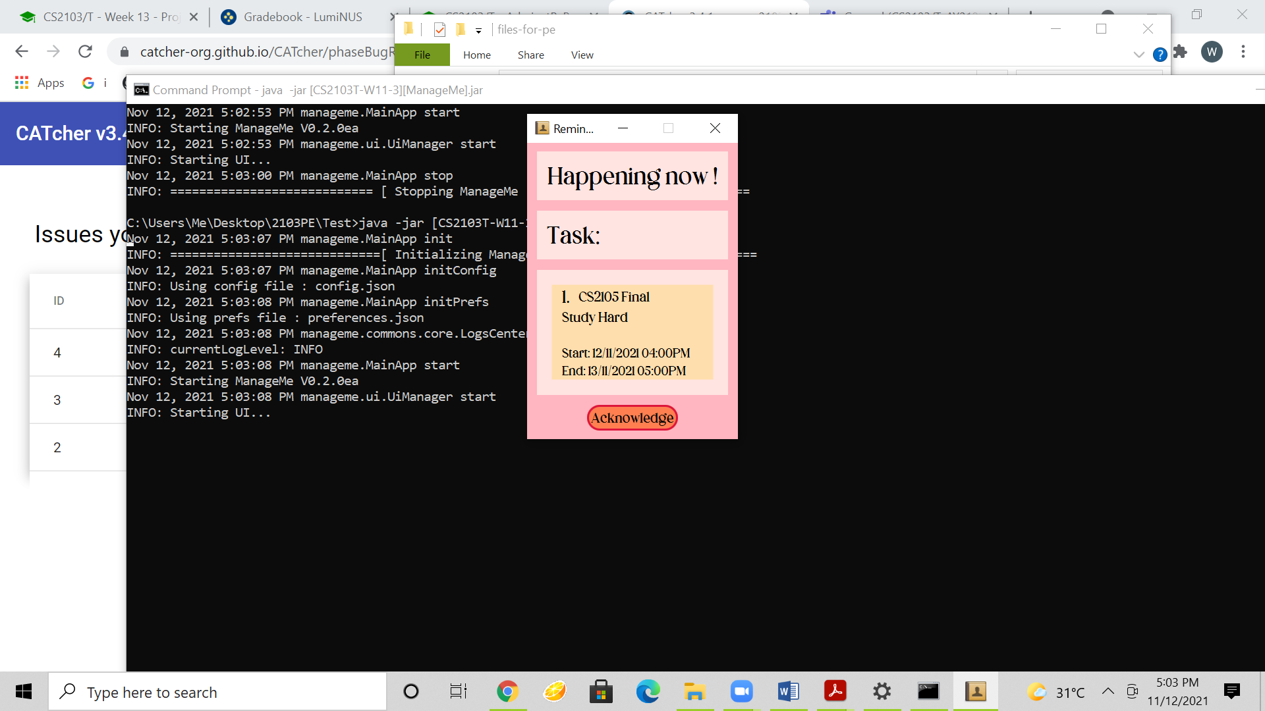The height and width of the screenshot is (711, 1265).
Task: Open Customize Quick Access Toolbar dropdown
Action: (x=478, y=30)
